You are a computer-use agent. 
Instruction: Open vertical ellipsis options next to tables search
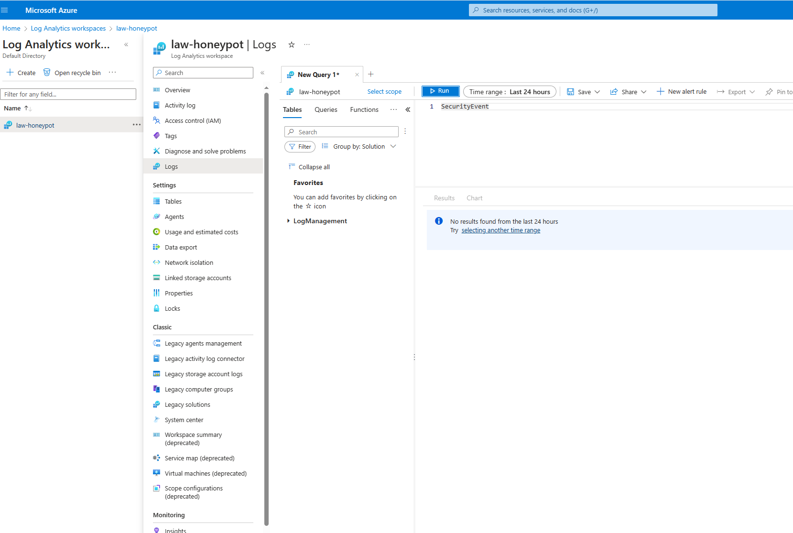point(405,131)
